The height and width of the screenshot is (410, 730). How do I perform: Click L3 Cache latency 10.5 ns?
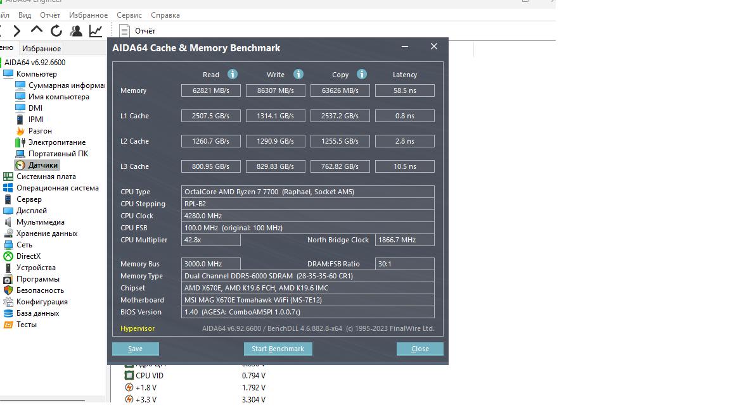pos(404,166)
